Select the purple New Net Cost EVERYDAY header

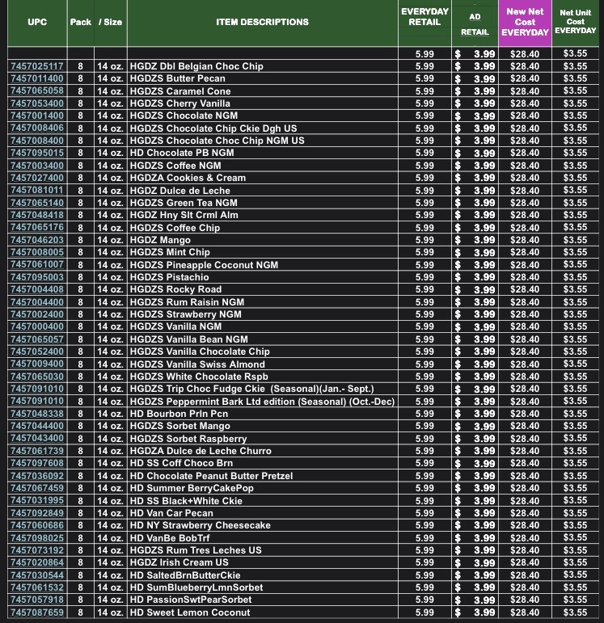(x=525, y=23)
